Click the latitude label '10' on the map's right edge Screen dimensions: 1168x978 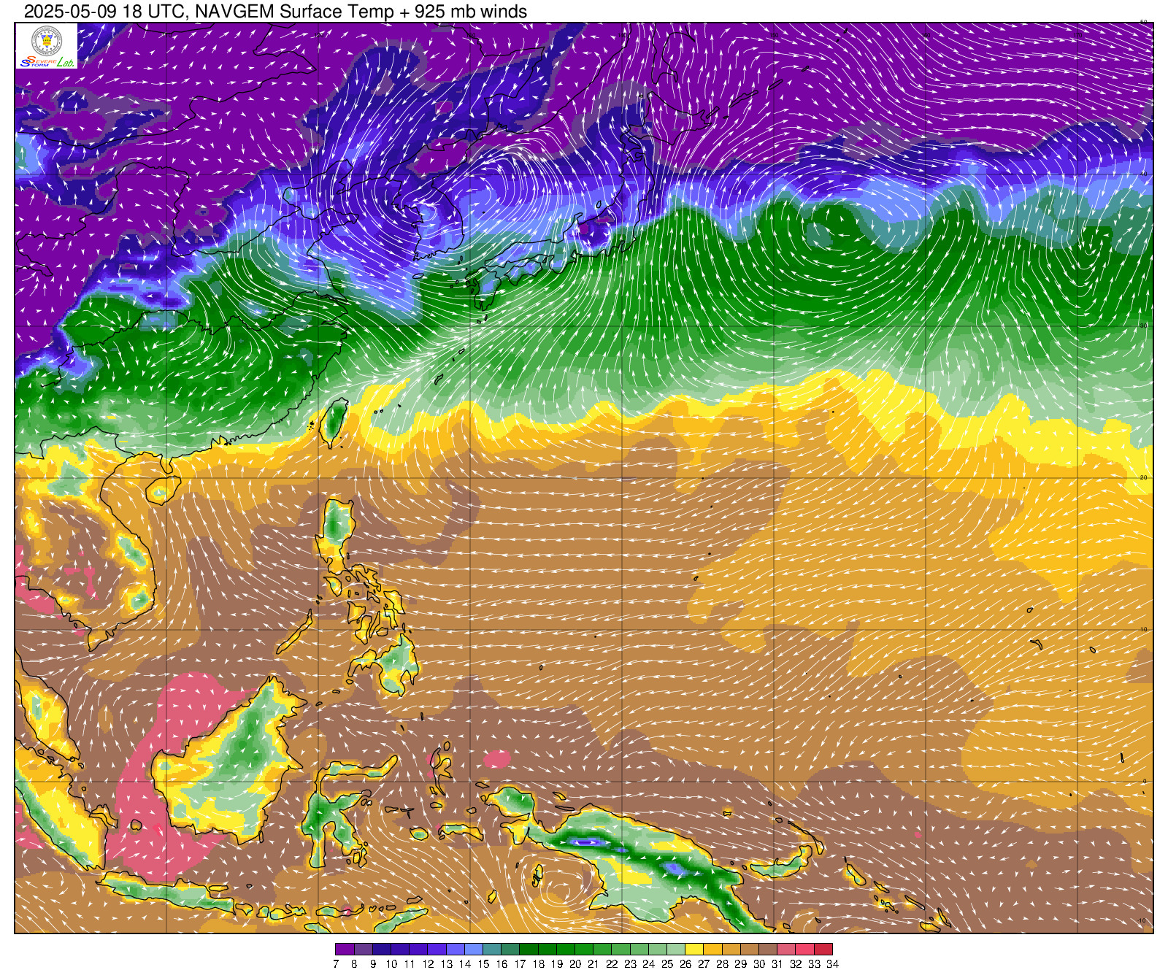[1143, 629]
